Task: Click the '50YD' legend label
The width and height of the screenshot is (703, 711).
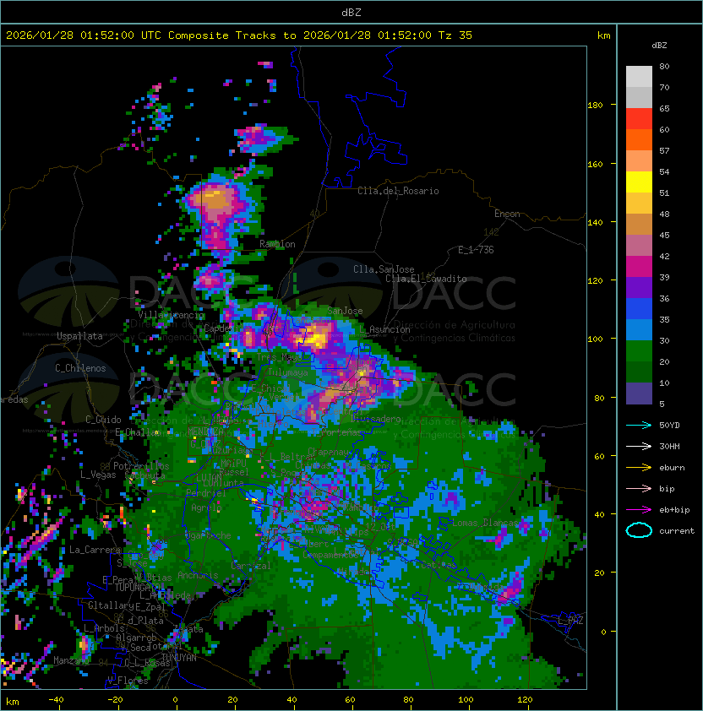Action: (x=669, y=425)
